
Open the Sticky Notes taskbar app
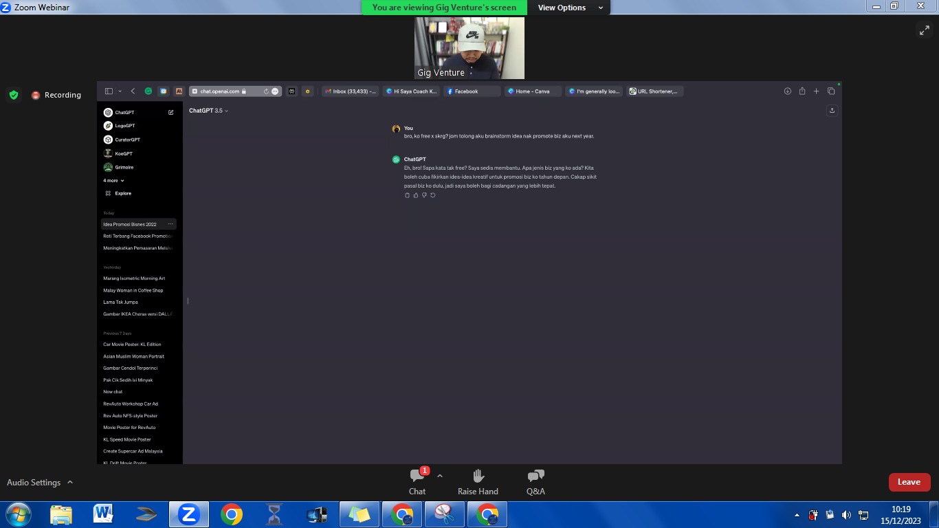tap(360, 514)
